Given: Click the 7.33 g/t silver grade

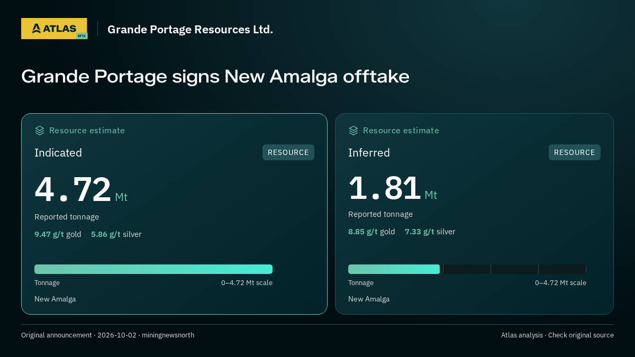Looking at the screenshot, I should pyautogui.click(x=430, y=232).
